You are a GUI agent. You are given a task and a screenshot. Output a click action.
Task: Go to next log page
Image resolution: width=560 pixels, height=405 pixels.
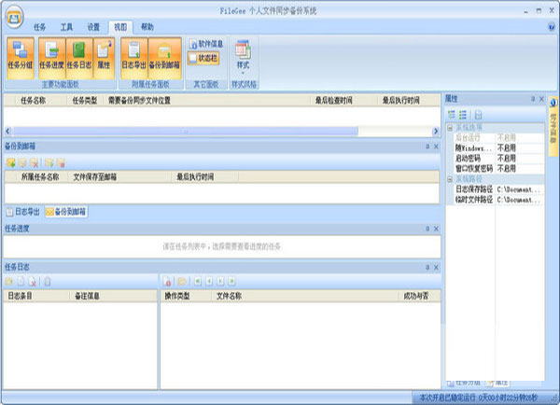pos(220,282)
